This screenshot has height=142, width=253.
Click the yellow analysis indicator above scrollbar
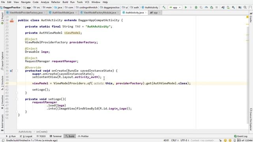[247, 17]
